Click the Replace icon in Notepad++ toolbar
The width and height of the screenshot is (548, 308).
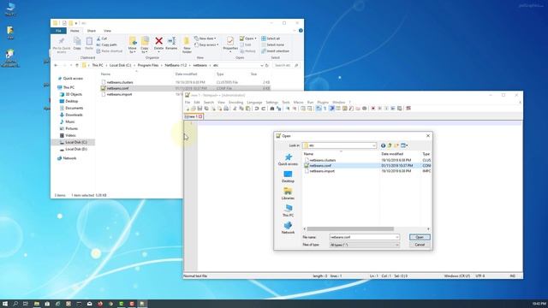click(278, 109)
